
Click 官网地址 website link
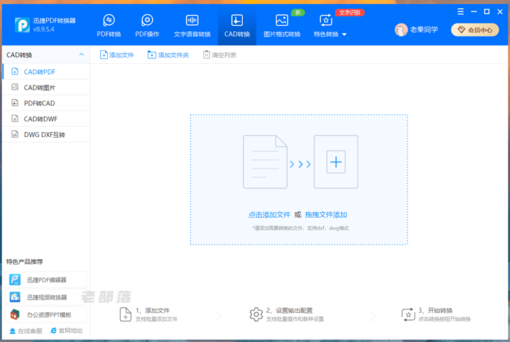point(66,331)
